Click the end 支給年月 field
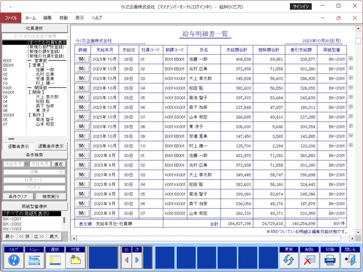This screenshot has height=272, width=363. pyautogui.click(x=40, y=164)
